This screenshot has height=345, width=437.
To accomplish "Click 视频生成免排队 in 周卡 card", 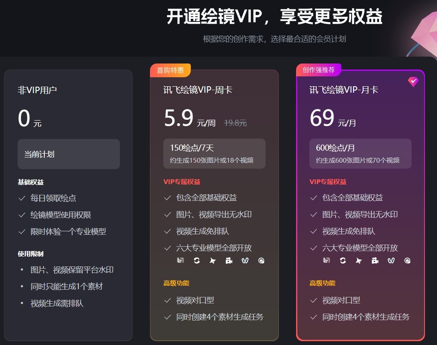I will point(202,231).
